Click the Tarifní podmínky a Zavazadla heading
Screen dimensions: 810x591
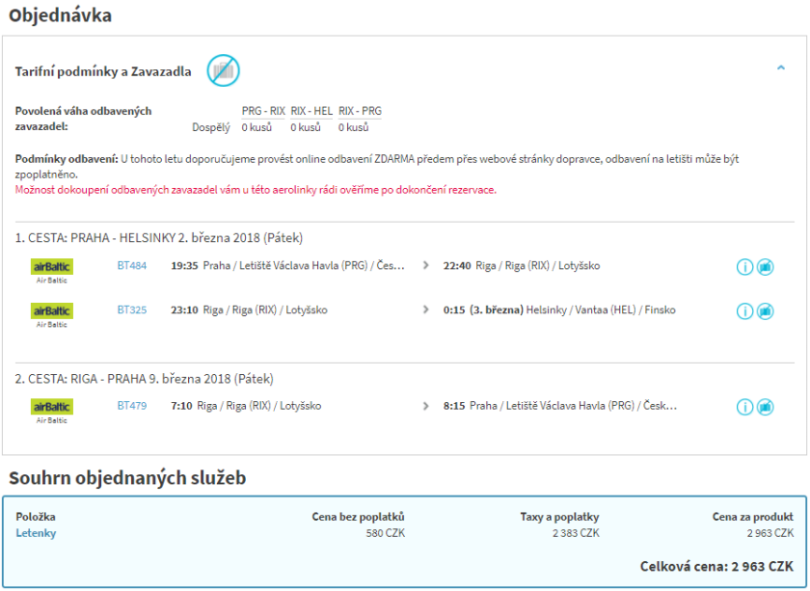pos(103,71)
